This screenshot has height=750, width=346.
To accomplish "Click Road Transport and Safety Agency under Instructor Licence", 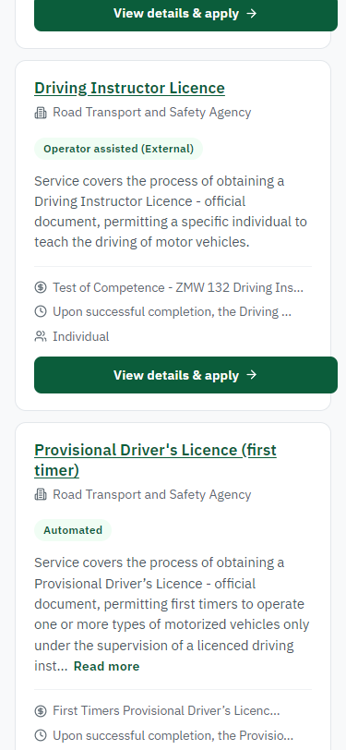I will (151, 113).
